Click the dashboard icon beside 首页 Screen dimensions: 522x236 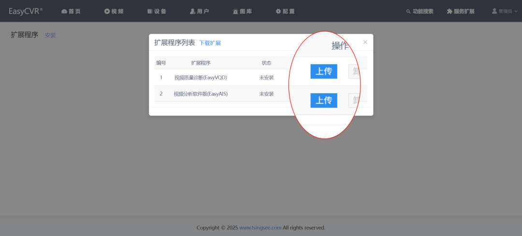(64, 11)
